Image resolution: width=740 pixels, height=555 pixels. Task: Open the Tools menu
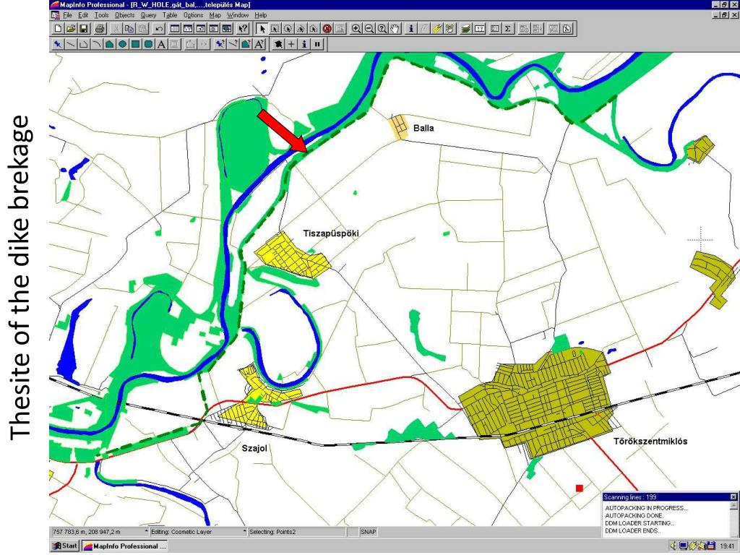pyautogui.click(x=101, y=15)
